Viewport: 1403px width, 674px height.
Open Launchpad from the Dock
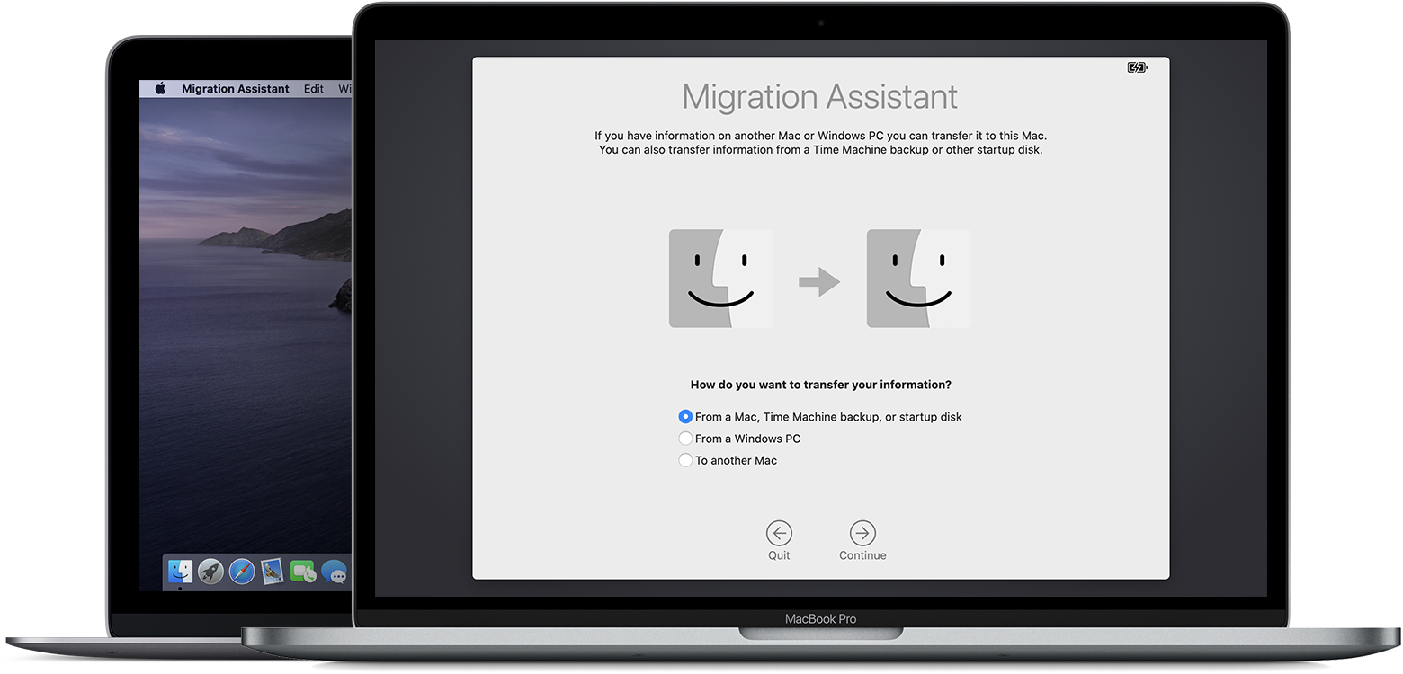[x=210, y=572]
